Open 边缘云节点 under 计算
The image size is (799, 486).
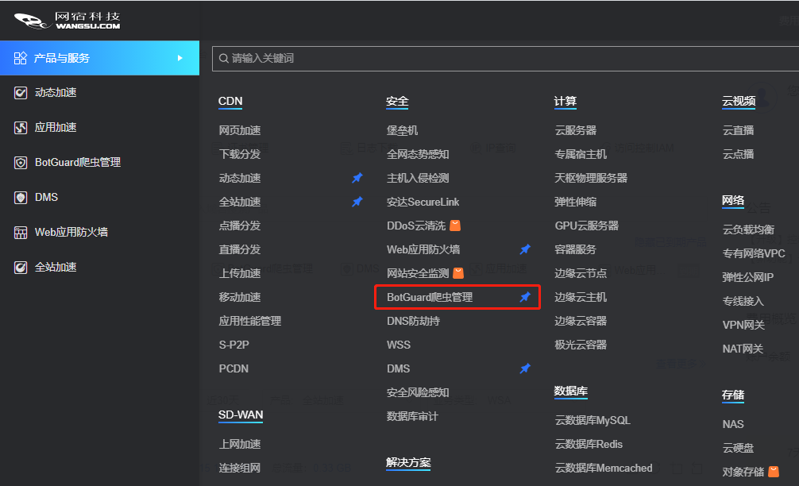(x=581, y=273)
